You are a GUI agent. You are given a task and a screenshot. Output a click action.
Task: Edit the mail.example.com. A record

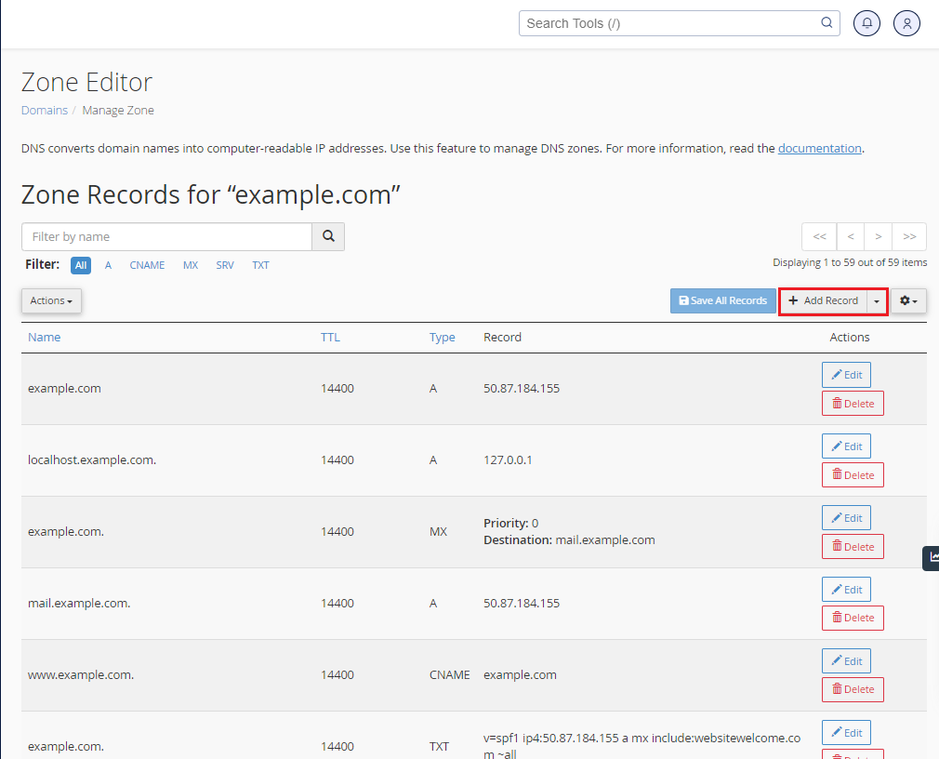click(846, 590)
